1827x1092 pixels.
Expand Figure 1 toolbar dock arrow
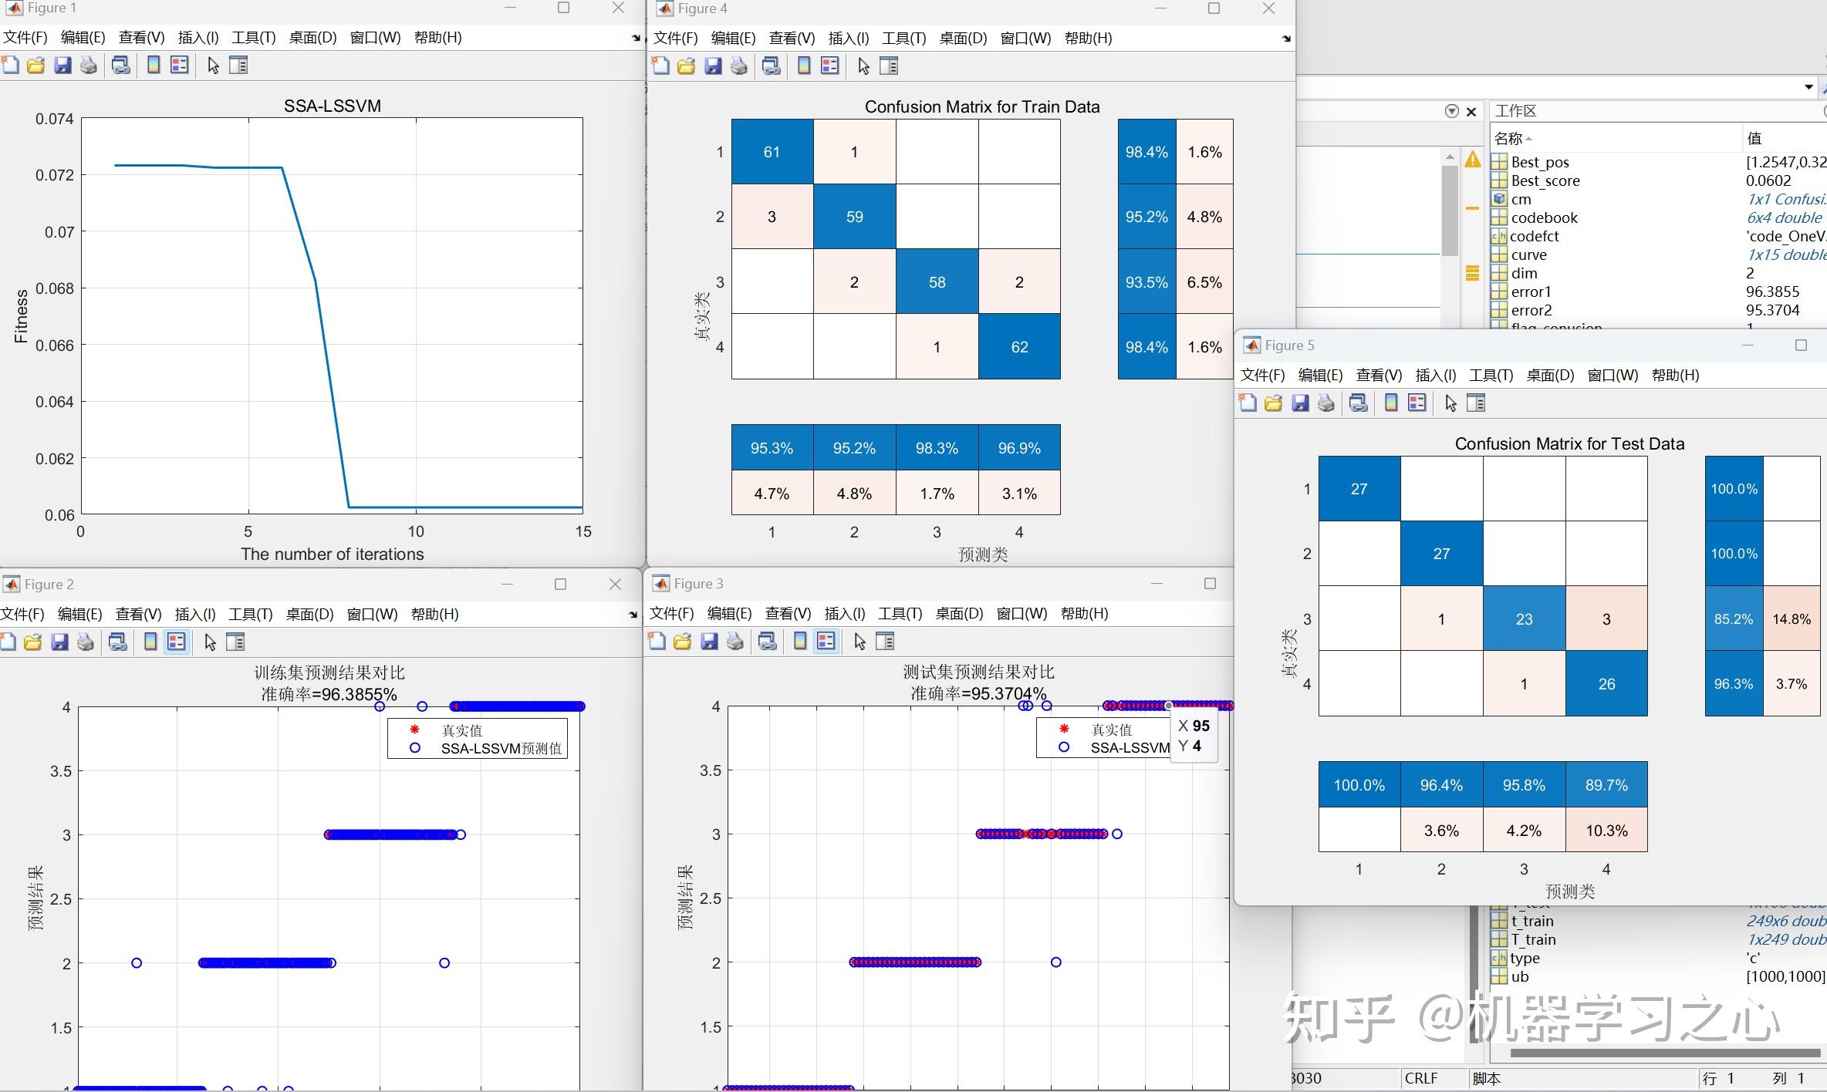tap(636, 38)
